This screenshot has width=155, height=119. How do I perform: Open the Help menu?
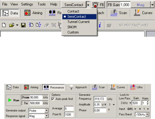(x=54, y=4)
